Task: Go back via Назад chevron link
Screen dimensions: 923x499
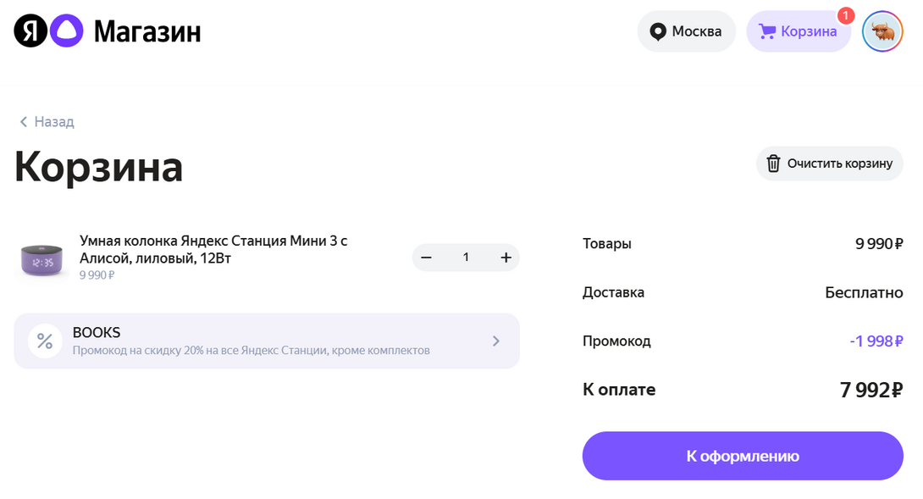Action: pos(47,121)
